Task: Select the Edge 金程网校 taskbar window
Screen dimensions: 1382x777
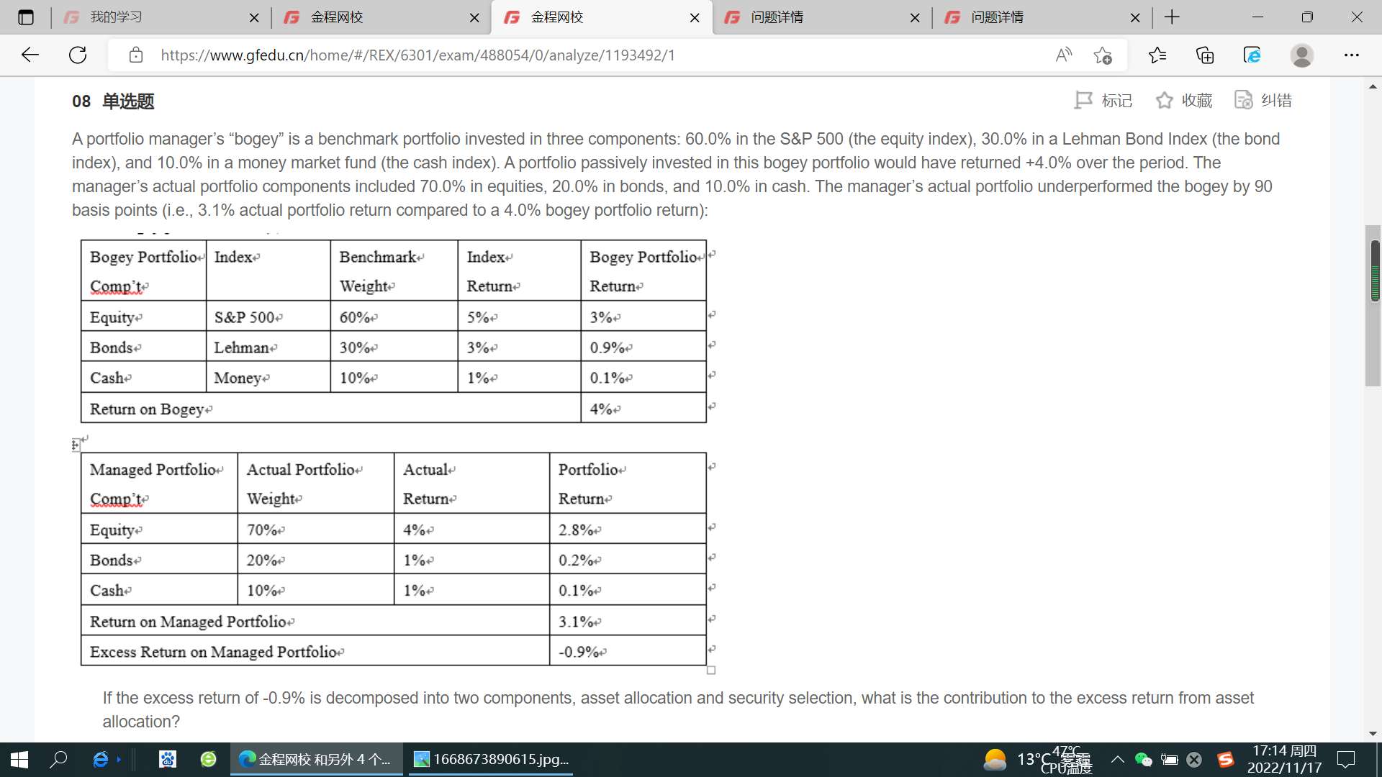Action: click(x=317, y=759)
